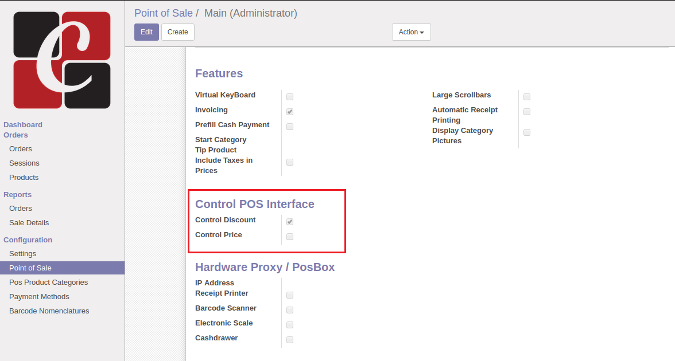The height and width of the screenshot is (361, 675).
Task: Open Sale Details report
Action: pyautogui.click(x=29, y=223)
